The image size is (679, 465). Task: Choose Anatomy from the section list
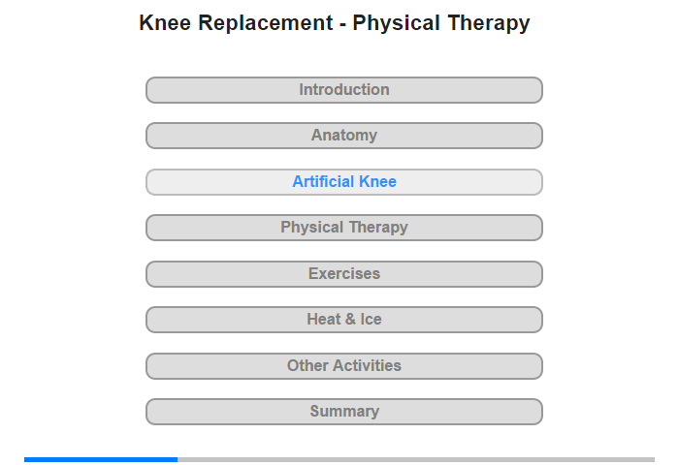click(x=343, y=136)
